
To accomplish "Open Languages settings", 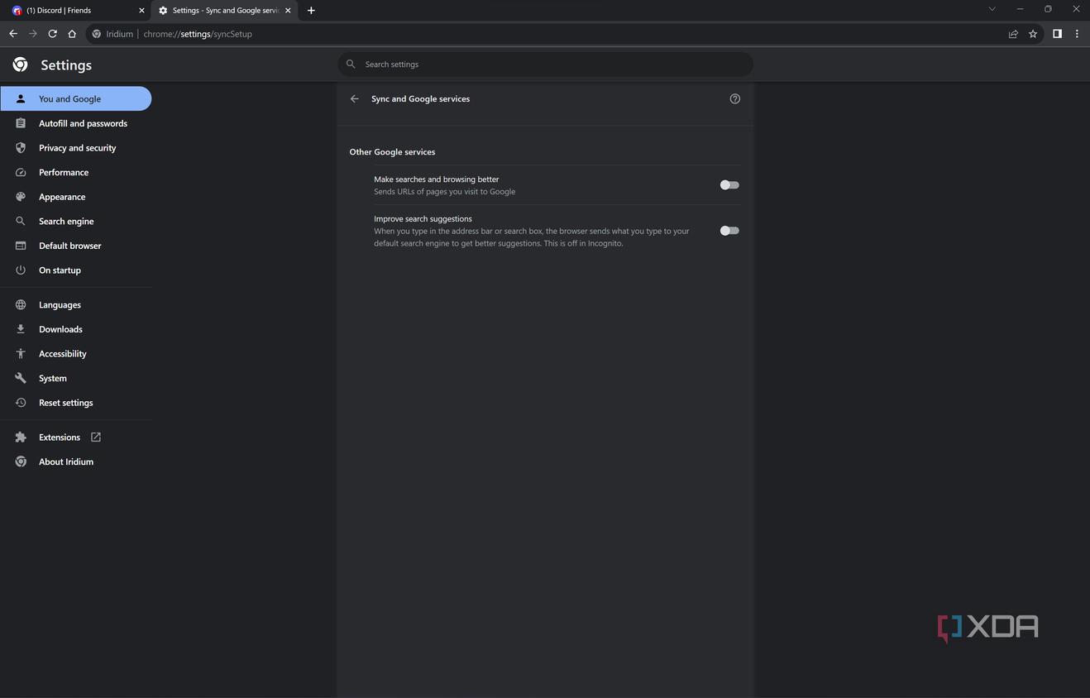I will coord(76,304).
